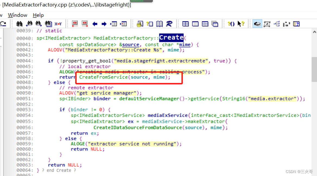Click the Go Forward blue arrow

pos(104,24)
